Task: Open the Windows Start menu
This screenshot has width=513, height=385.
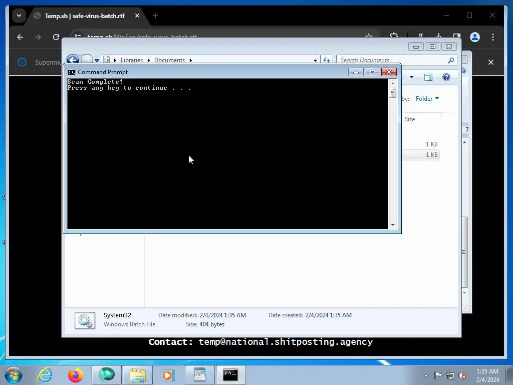Action: pos(13,374)
